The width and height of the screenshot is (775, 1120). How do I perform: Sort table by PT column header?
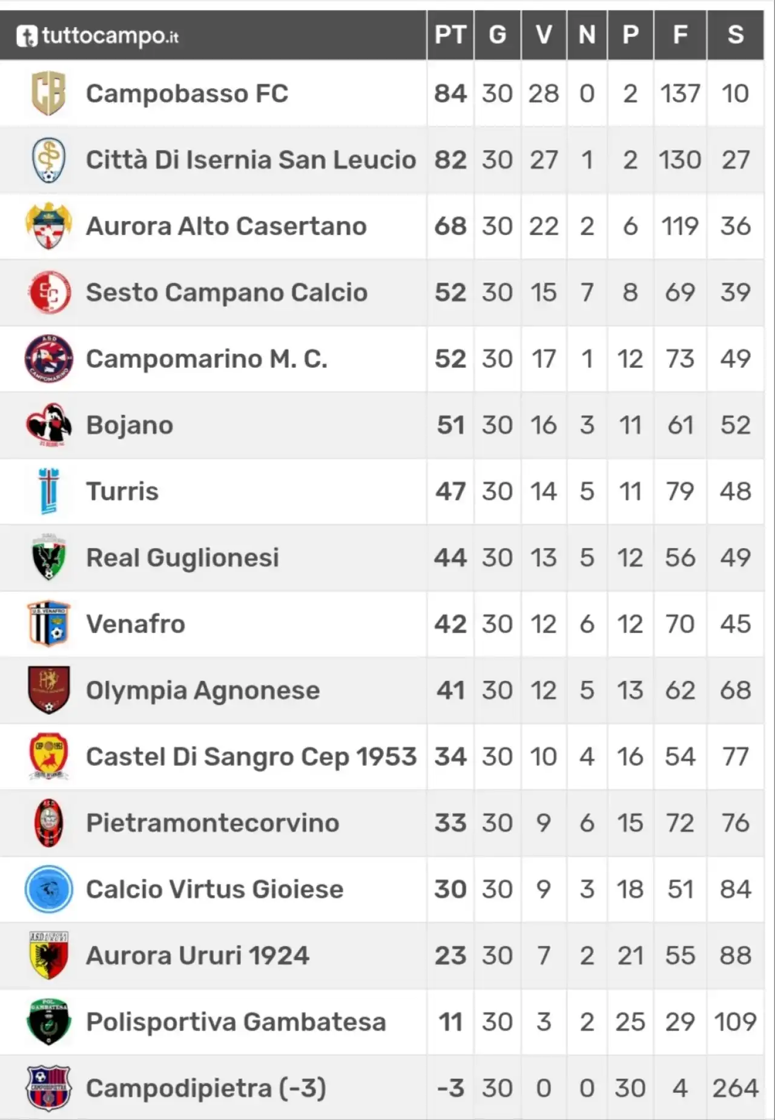click(x=450, y=35)
